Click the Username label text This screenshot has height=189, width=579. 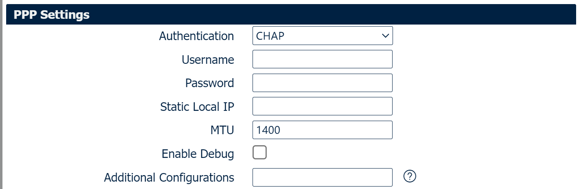click(x=208, y=60)
